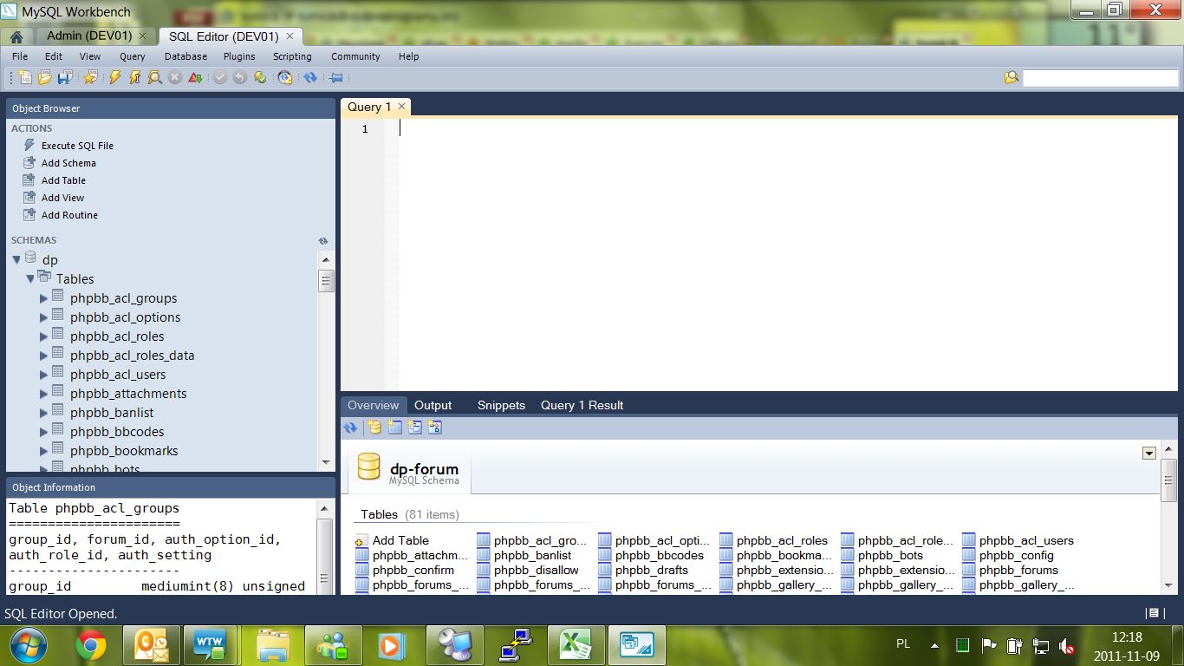Click the create view icon in Overview toolbar
The height and width of the screenshot is (666, 1184).
(414, 427)
